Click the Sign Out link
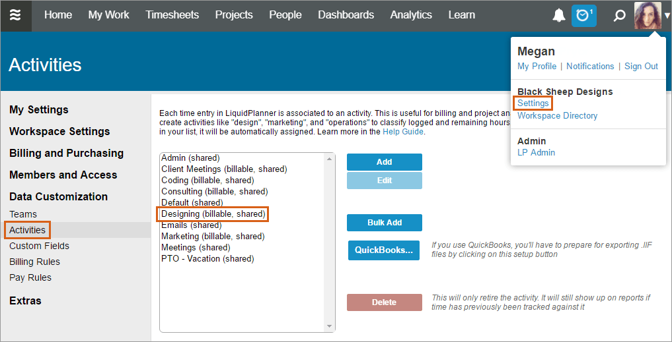Image resolution: width=672 pixels, height=342 pixels. 641,67
